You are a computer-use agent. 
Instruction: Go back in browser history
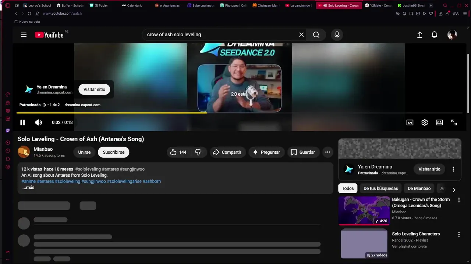tap(16, 14)
